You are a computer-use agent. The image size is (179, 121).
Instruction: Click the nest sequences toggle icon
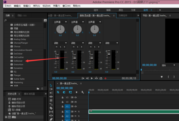point(58,92)
